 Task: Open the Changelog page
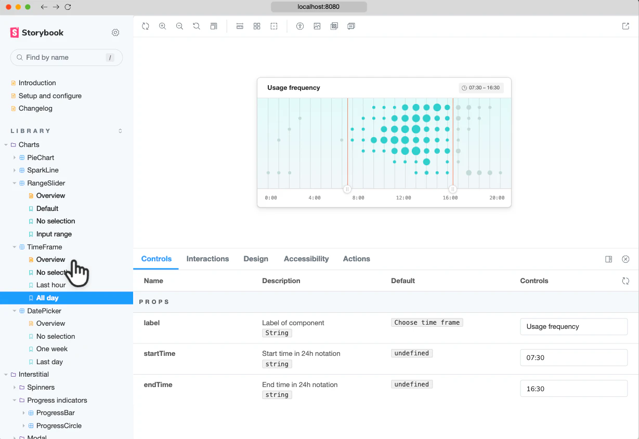(x=35, y=109)
